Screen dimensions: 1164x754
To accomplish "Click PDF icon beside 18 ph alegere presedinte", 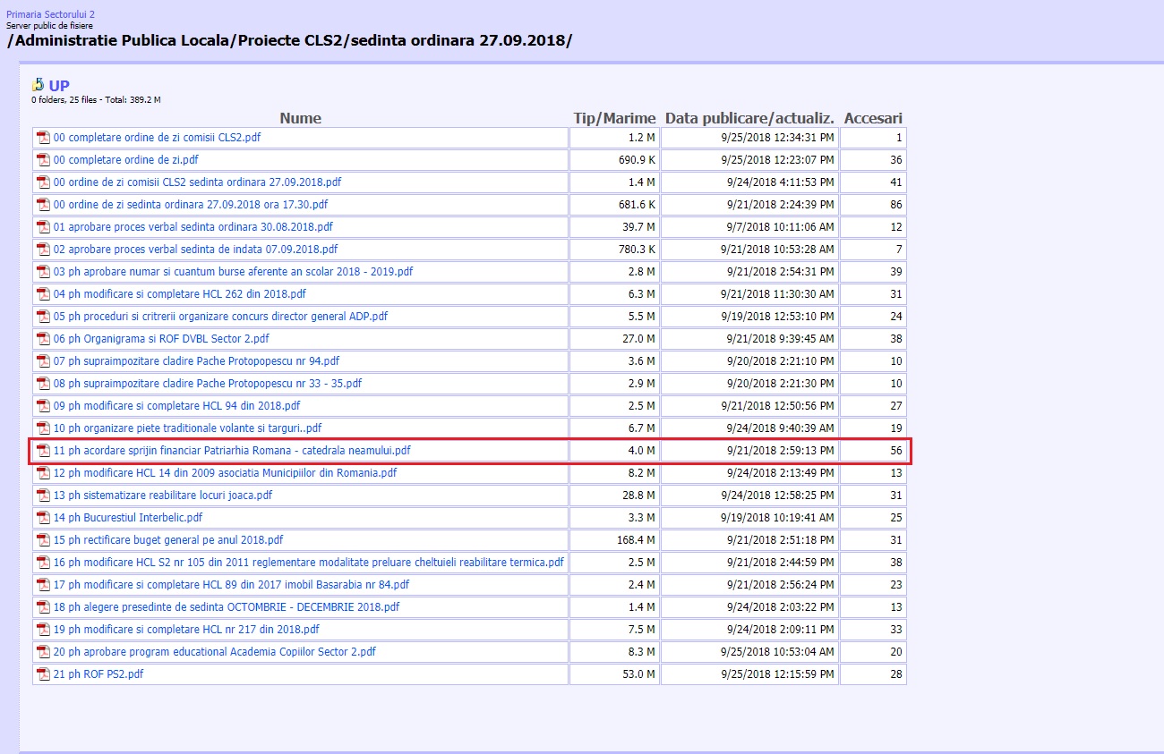I will point(43,607).
